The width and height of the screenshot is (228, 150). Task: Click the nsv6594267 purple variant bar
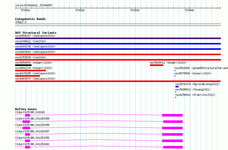(x=118, y=38)
